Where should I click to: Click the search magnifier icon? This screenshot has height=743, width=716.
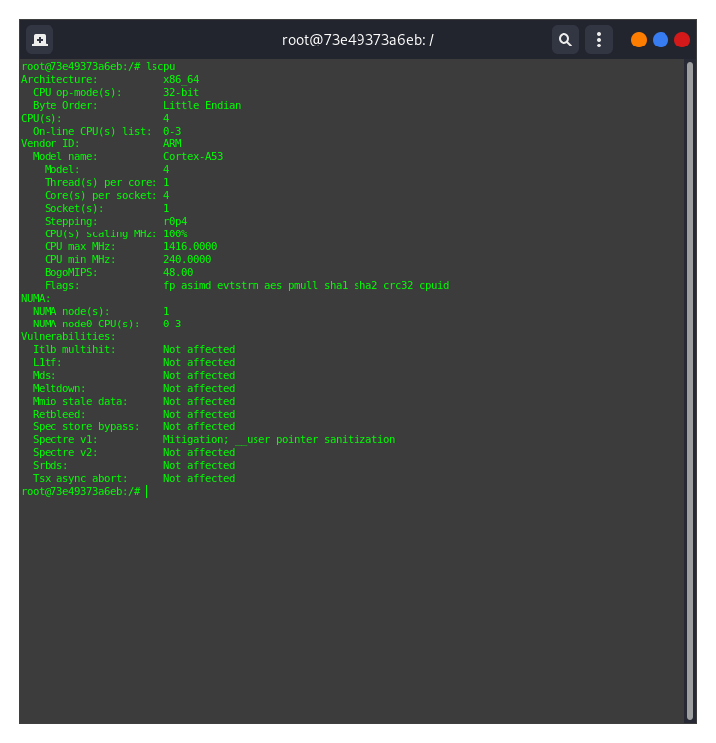click(x=564, y=40)
